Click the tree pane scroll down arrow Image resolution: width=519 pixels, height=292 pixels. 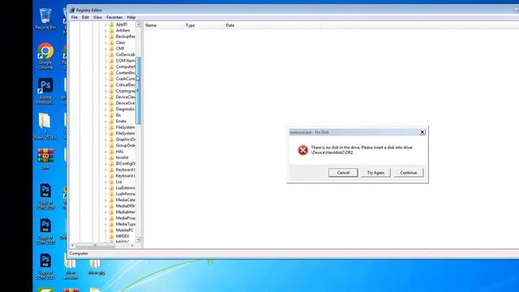[138, 239]
